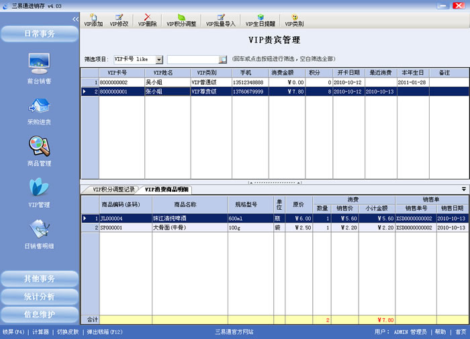Click the 最近消费 column header
Screen dimensions: 470x339
click(381, 73)
